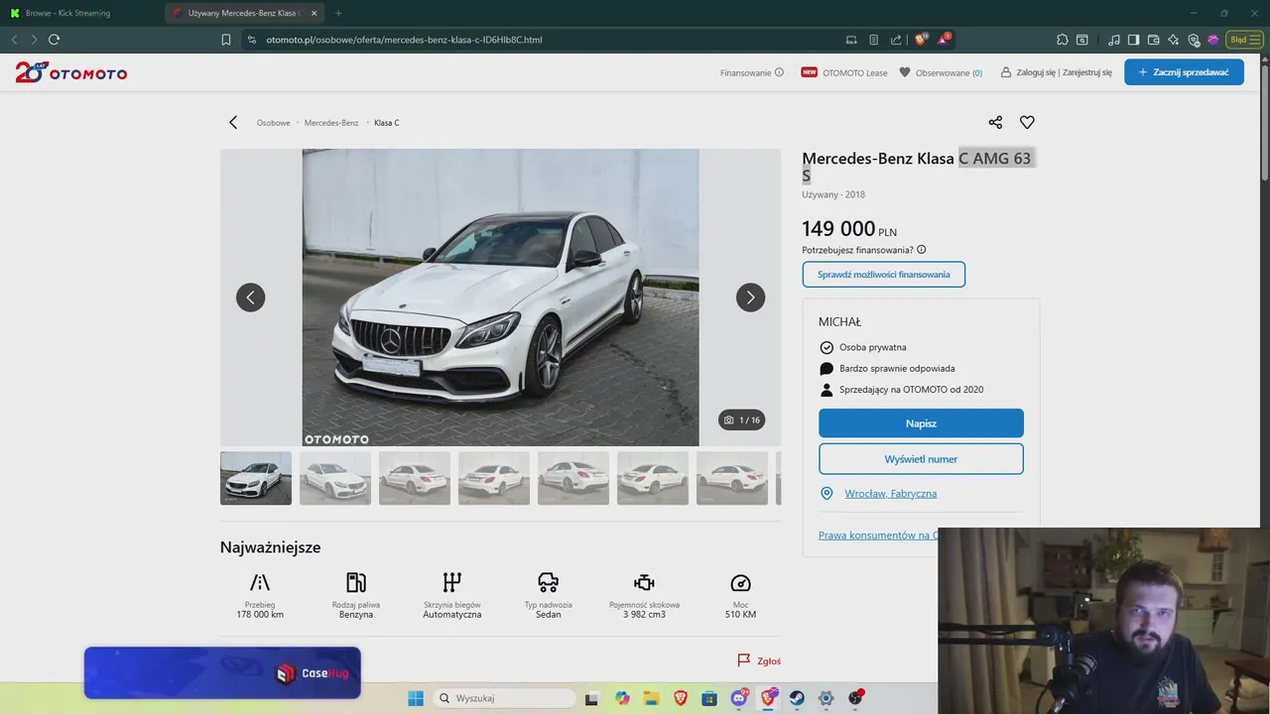Click Sprawdź możliwości finansowania button
Screen dimensions: 1270x714
coord(883,275)
